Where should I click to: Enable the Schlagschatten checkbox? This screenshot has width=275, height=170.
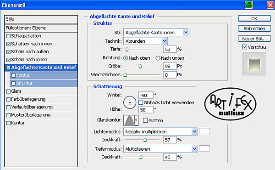pyautogui.click(x=8, y=36)
